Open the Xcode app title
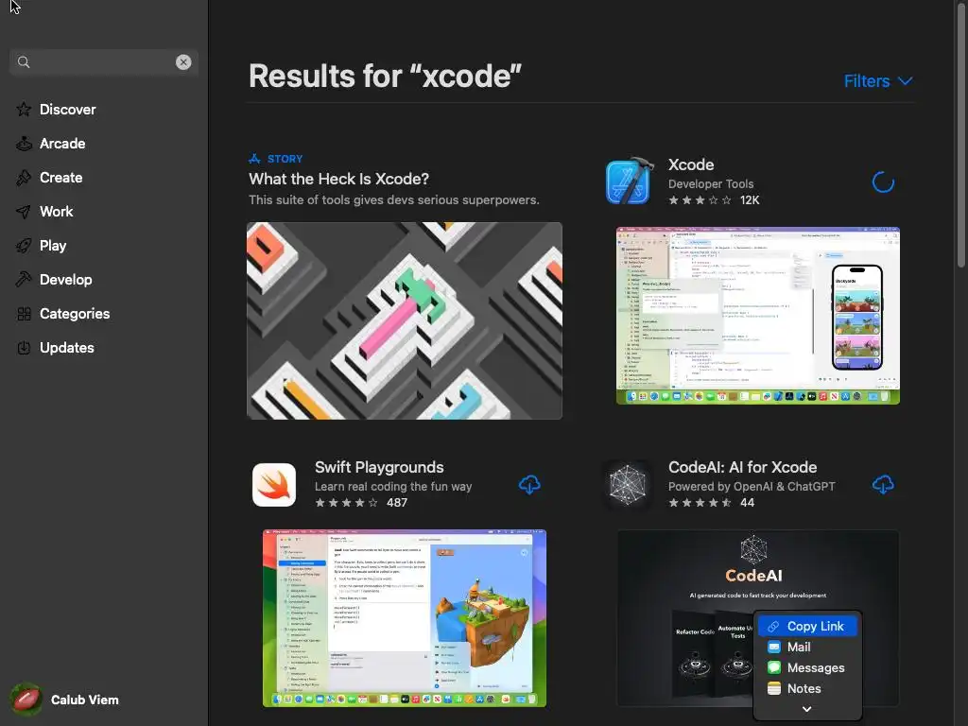 pyautogui.click(x=691, y=164)
